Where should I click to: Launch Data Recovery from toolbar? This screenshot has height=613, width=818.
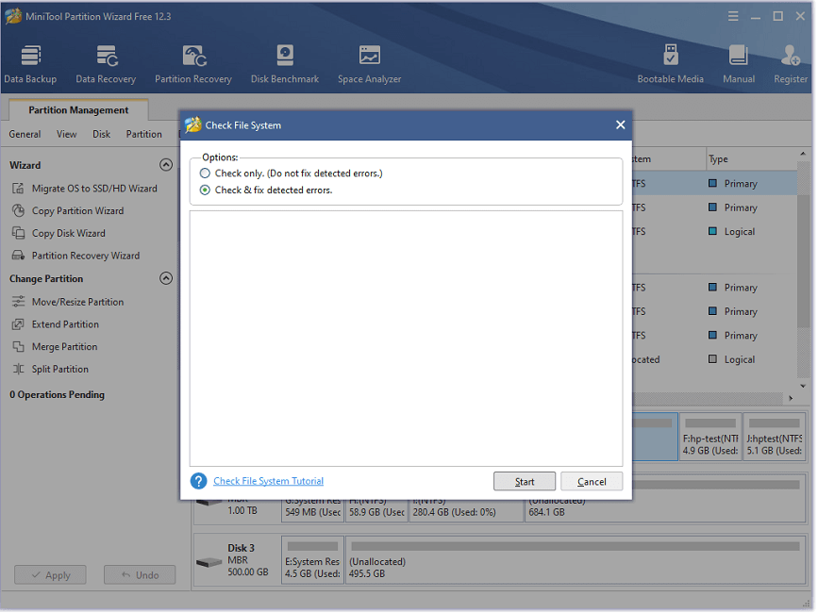106,65
